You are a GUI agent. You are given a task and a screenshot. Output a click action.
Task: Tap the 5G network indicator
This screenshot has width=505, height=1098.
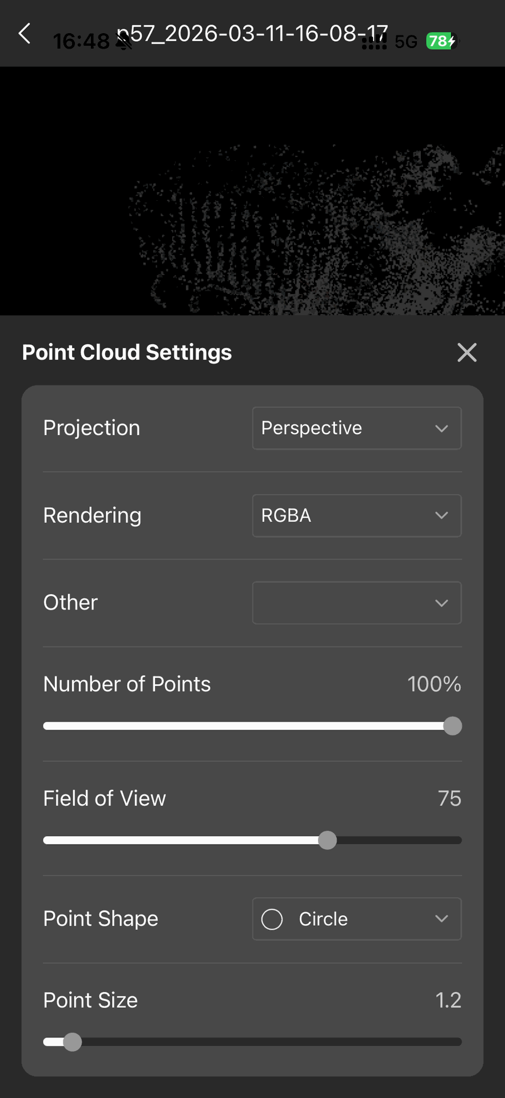point(406,42)
